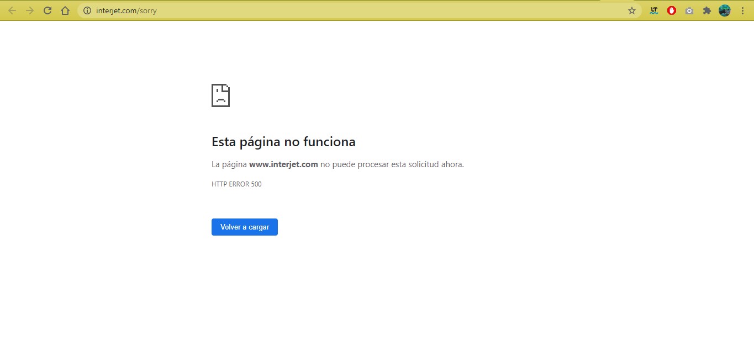
Task: Click the camera screenshot extension icon
Action: 689,10
